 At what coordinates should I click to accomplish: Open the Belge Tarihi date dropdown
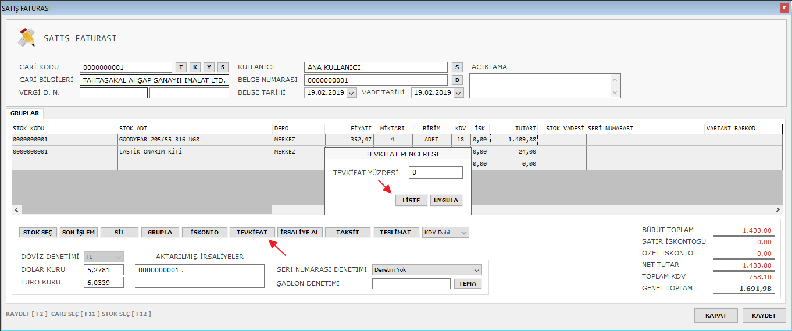(351, 92)
